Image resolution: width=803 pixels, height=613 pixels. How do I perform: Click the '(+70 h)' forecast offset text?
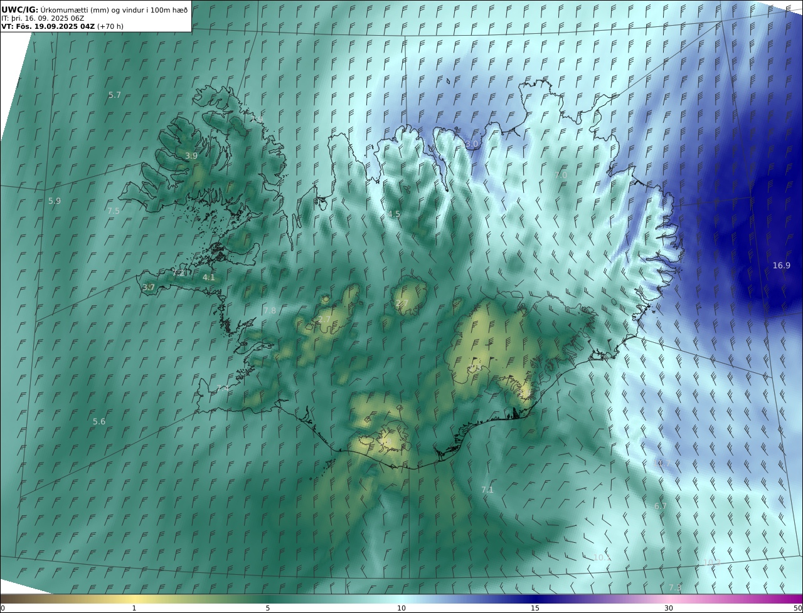click(x=110, y=27)
